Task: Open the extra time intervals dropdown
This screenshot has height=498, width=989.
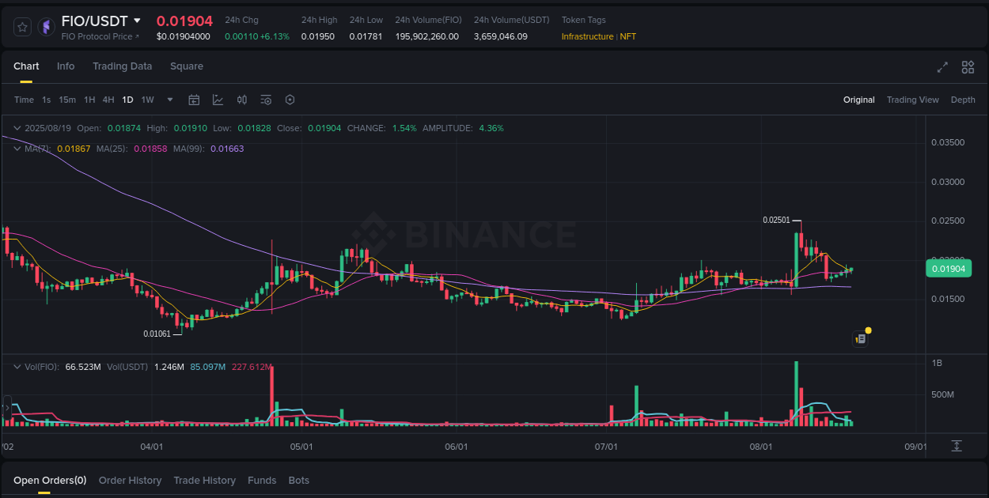Action: (169, 100)
